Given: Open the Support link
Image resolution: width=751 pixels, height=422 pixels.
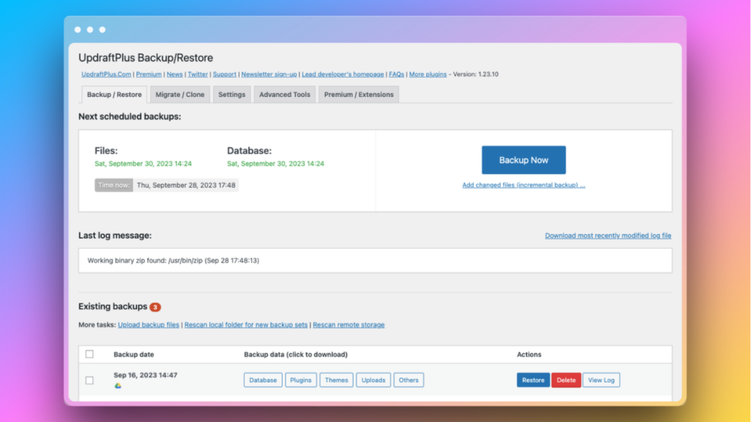Looking at the screenshot, I should coord(224,74).
